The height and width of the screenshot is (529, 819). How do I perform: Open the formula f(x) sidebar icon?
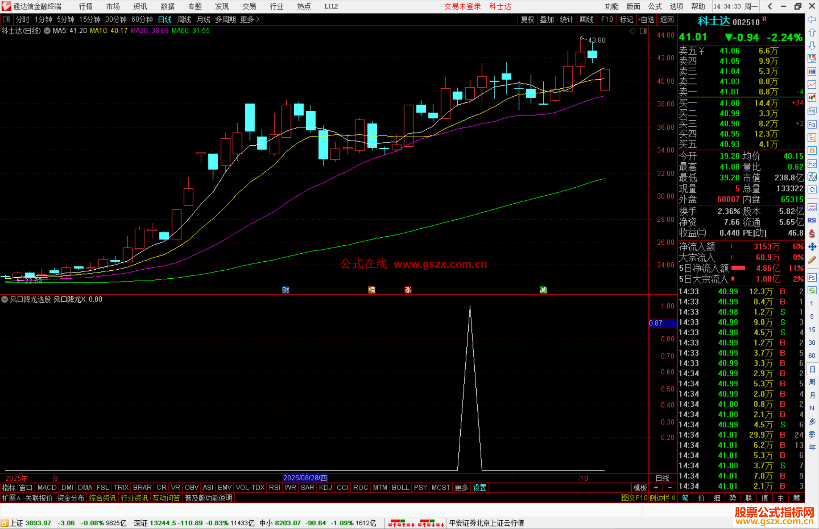[x=812, y=177]
